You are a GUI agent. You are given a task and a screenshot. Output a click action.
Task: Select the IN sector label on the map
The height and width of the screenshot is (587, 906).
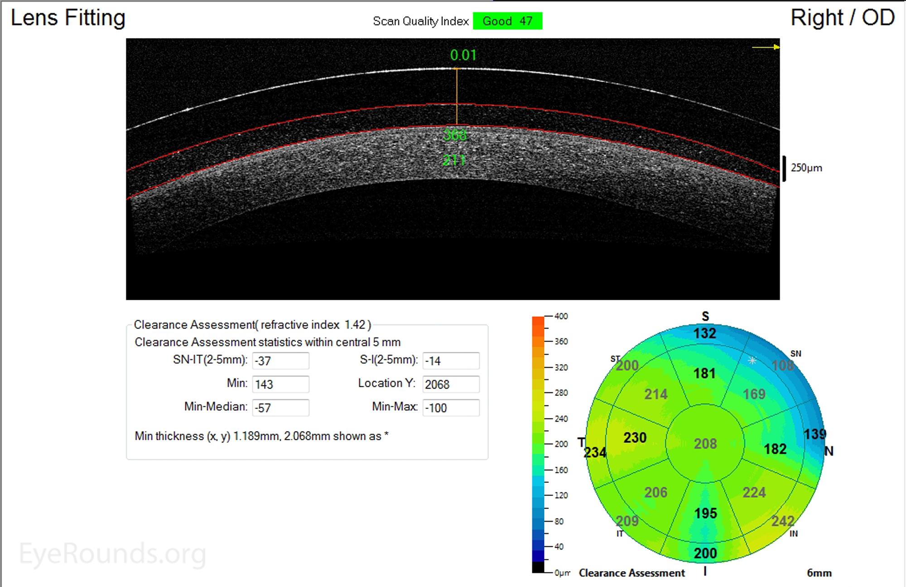(x=794, y=534)
